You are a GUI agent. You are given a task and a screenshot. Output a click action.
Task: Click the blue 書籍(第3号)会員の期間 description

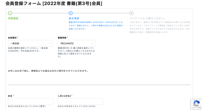click(x=96, y=25)
